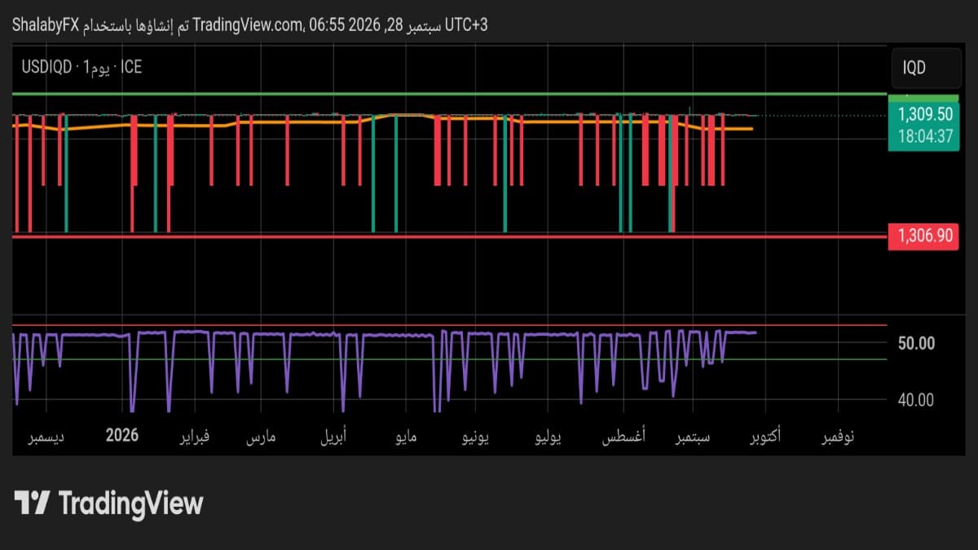
Task: Click the أكتوبر month label on time axis
Action: pos(763,437)
